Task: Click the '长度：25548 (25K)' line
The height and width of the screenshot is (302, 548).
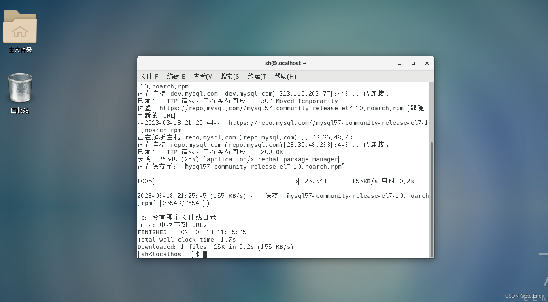Action: coord(238,159)
